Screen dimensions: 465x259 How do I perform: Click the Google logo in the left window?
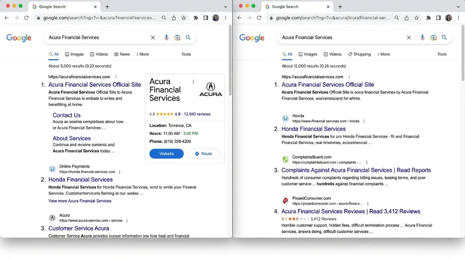[19, 38]
